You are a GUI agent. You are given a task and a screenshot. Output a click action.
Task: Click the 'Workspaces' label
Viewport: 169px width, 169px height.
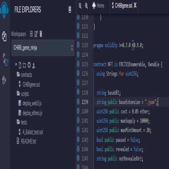tap(19, 34)
